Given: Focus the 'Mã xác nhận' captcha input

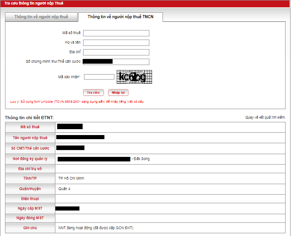Looking at the screenshot, I should pyautogui.click(x=99, y=77).
